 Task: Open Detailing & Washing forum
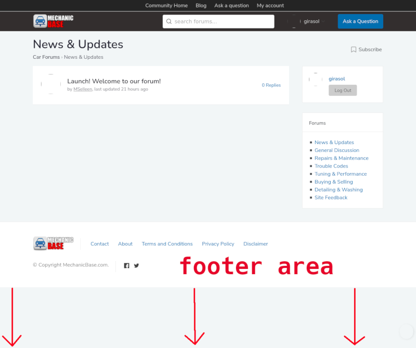339,190
